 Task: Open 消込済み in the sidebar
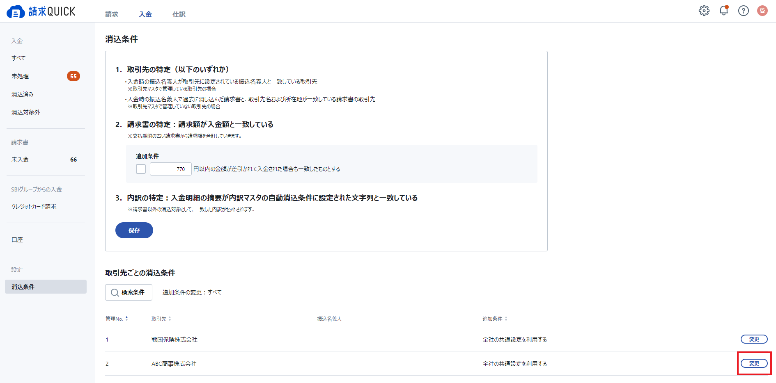pos(23,94)
